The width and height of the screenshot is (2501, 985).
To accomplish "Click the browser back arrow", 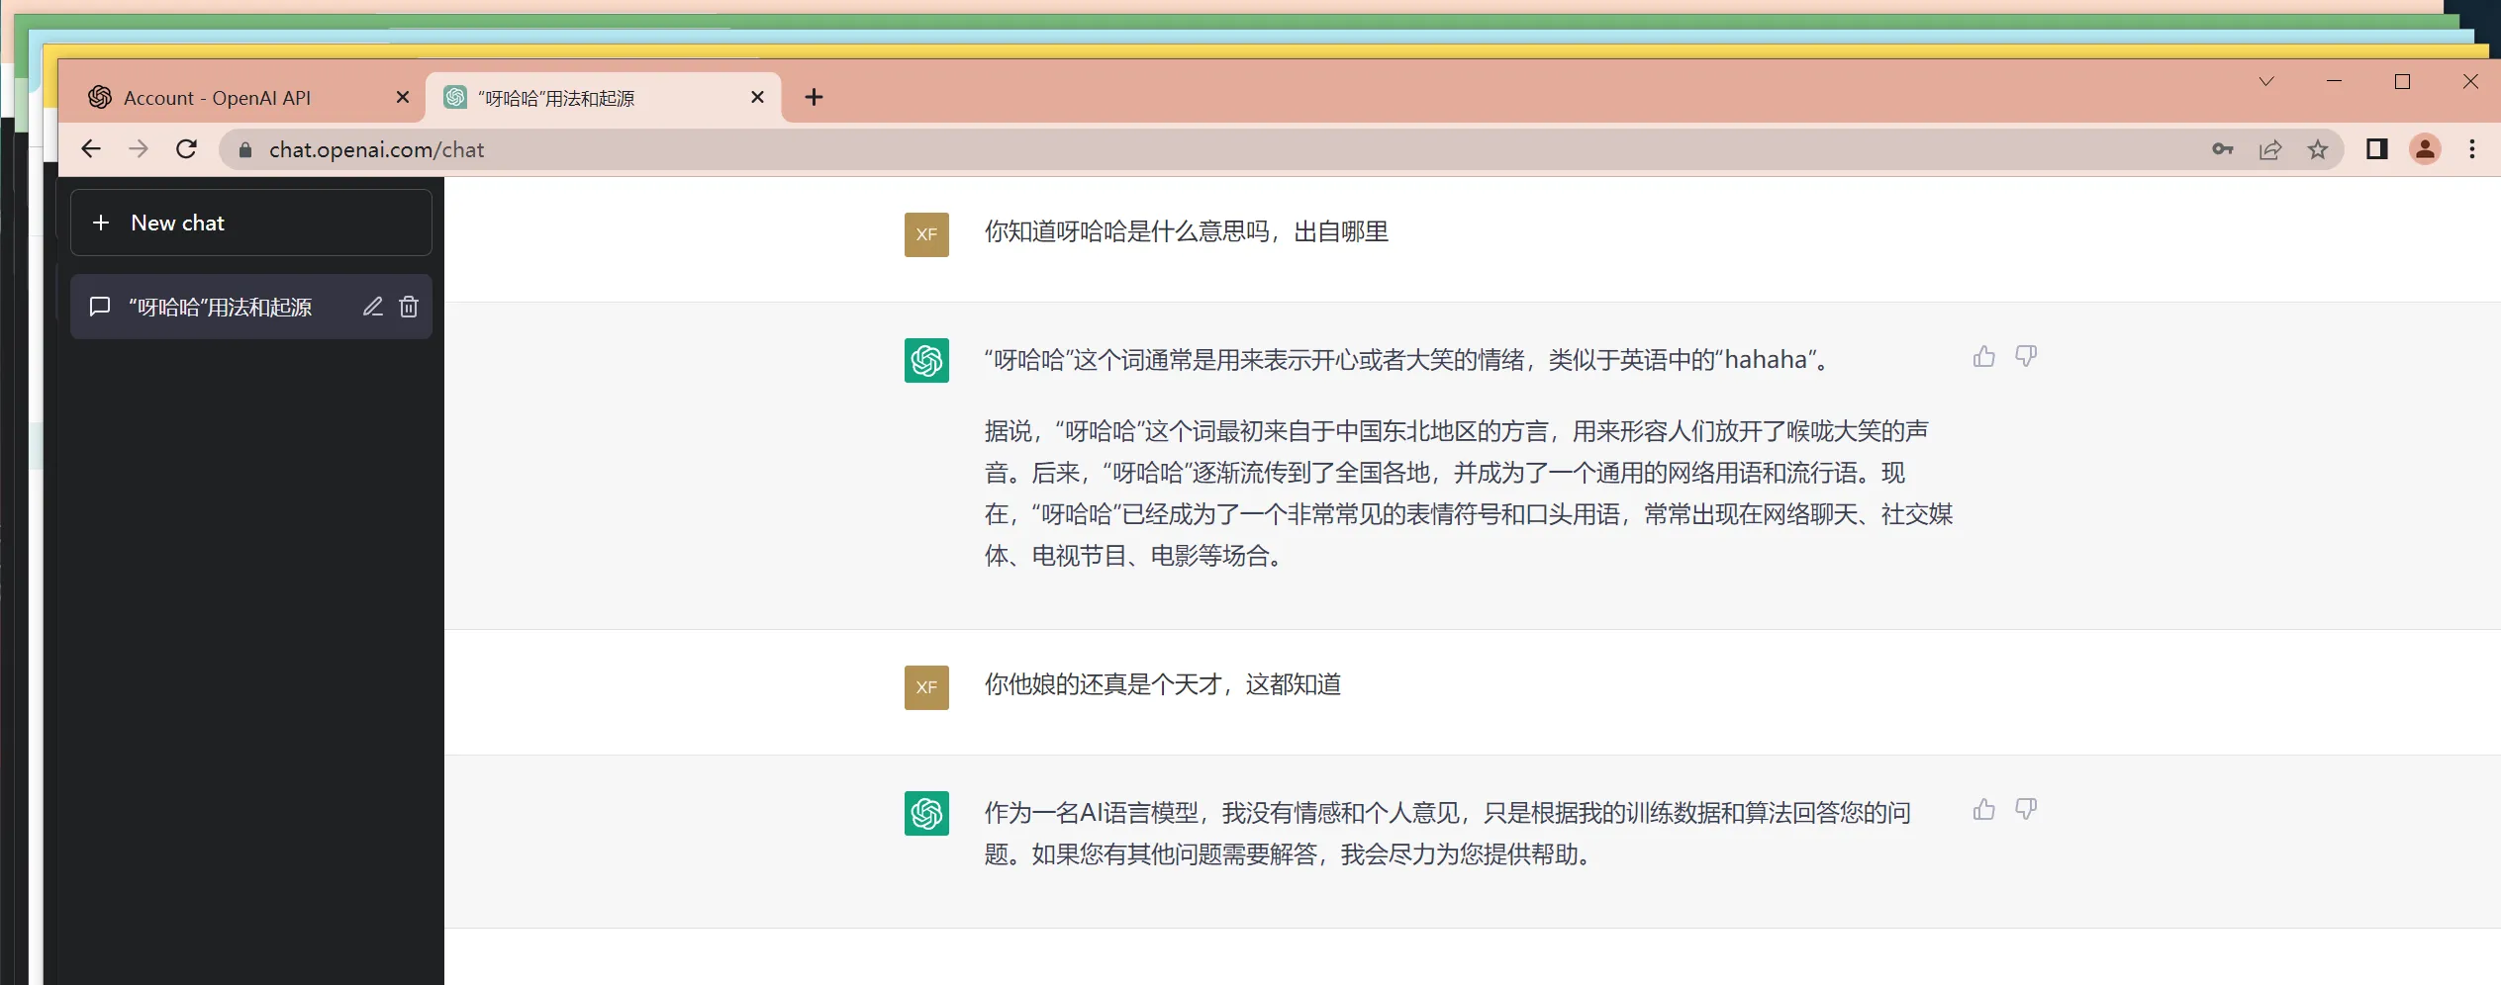I will (91, 149).
